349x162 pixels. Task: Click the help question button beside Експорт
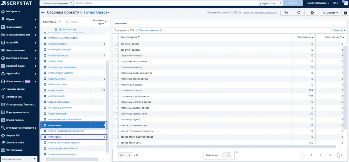tap(346, 13)
